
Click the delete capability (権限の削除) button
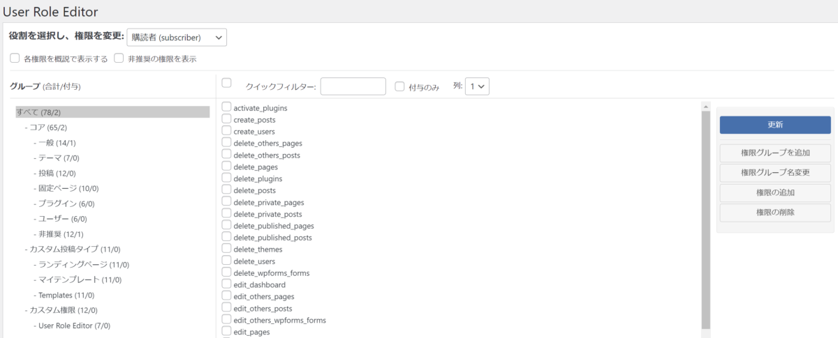pyautogui.click(x=775, y=213)
